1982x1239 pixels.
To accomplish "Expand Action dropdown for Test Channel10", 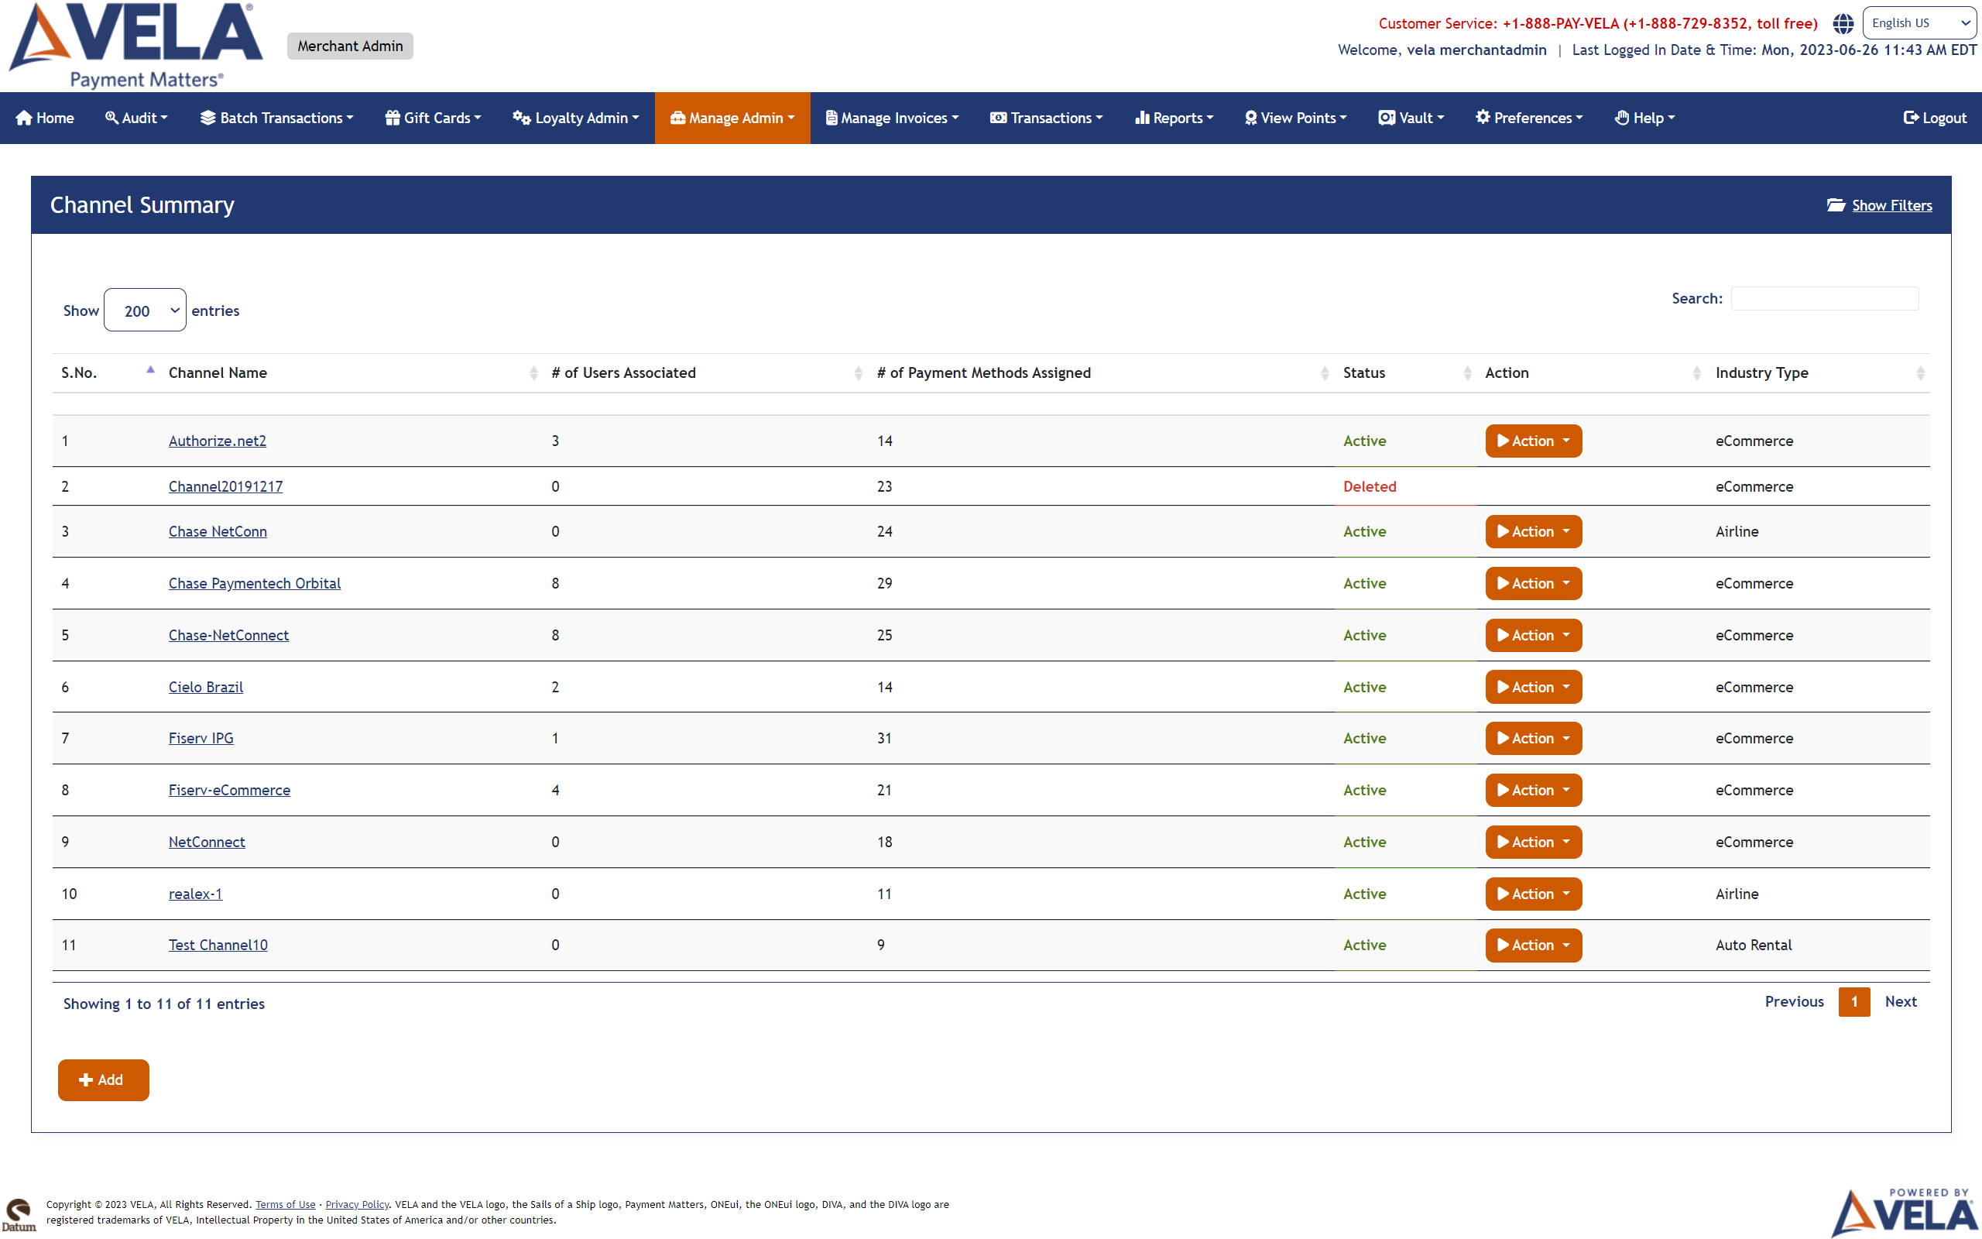I will pos(1533,945).
